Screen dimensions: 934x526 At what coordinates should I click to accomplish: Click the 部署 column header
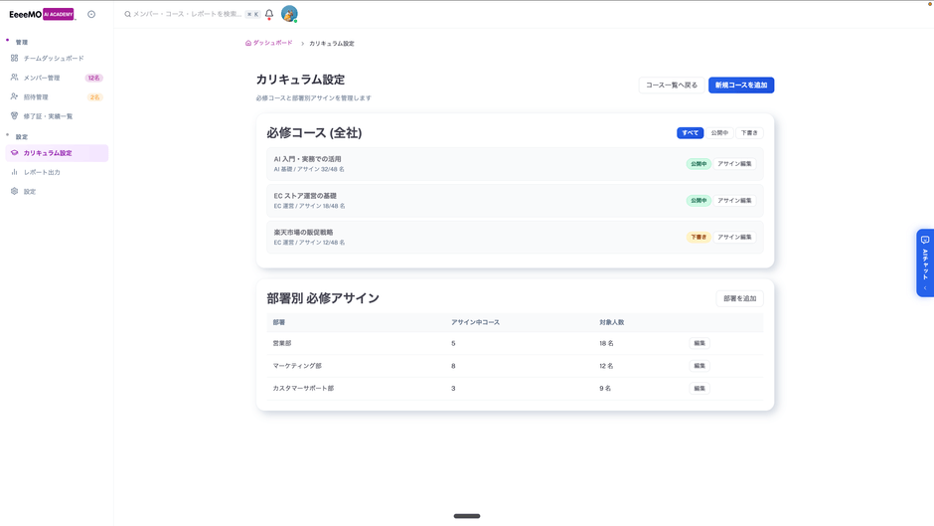pos(279,322)
